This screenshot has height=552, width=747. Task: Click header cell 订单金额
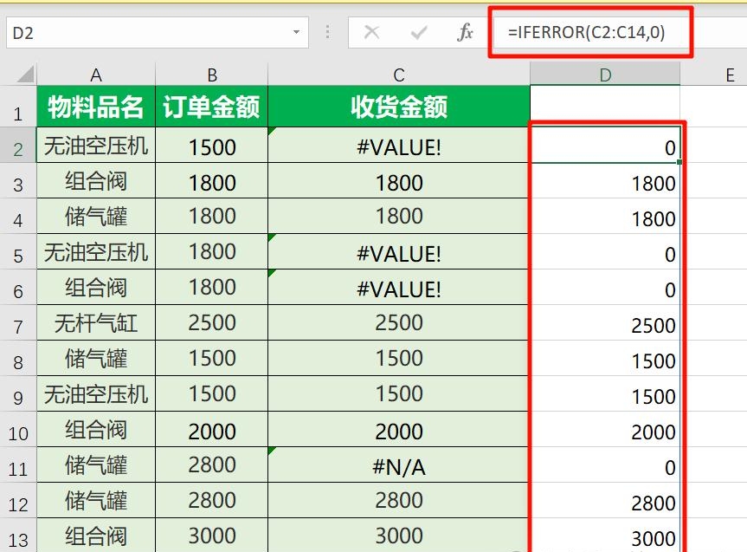click(x=212, y=107)
